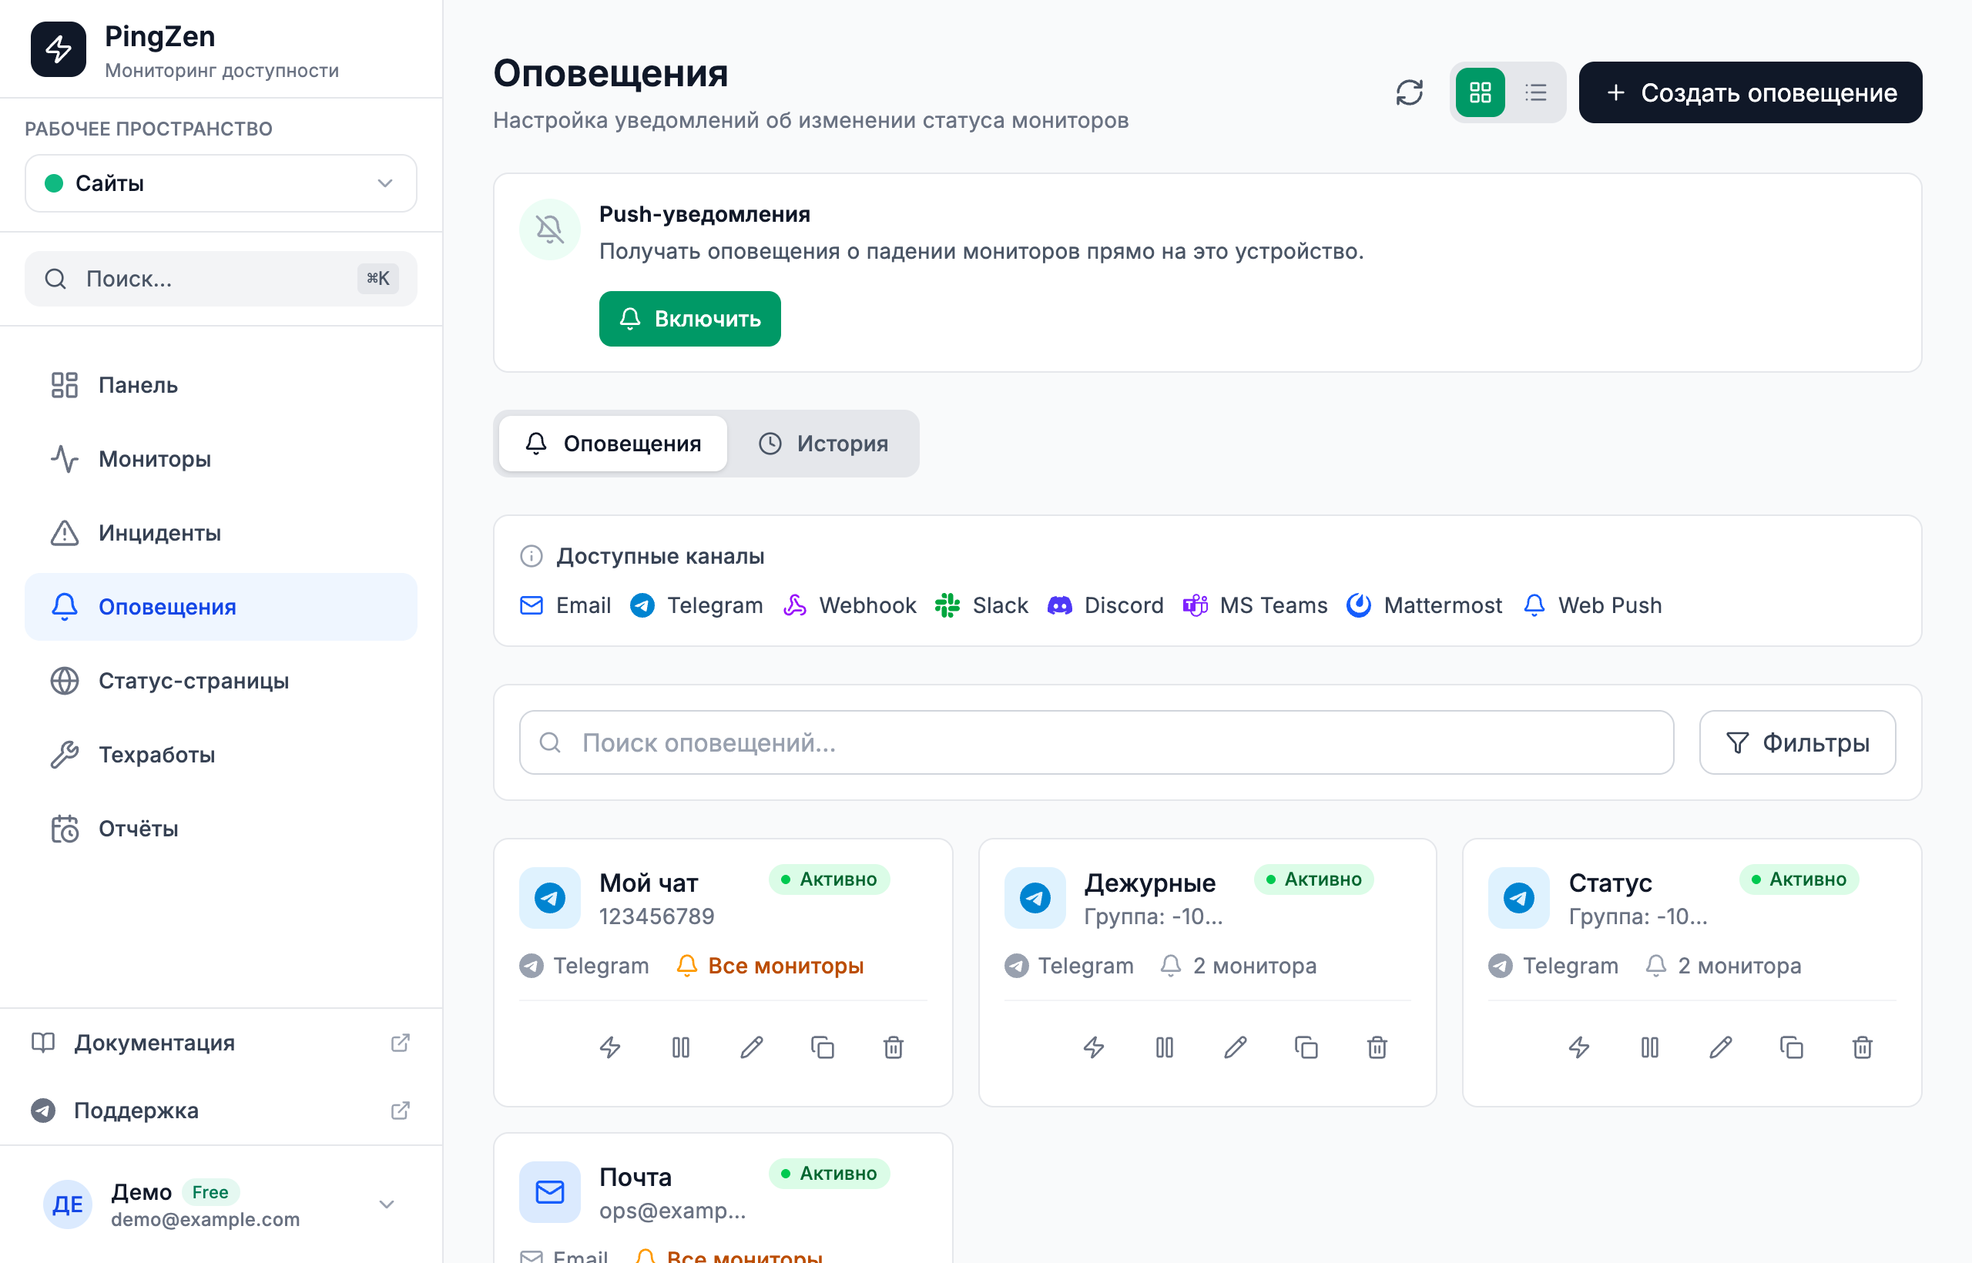1972x1263 pixels.
Task: Click the Мой чат Telegram card icon
Action: click(x=549, y=898)
